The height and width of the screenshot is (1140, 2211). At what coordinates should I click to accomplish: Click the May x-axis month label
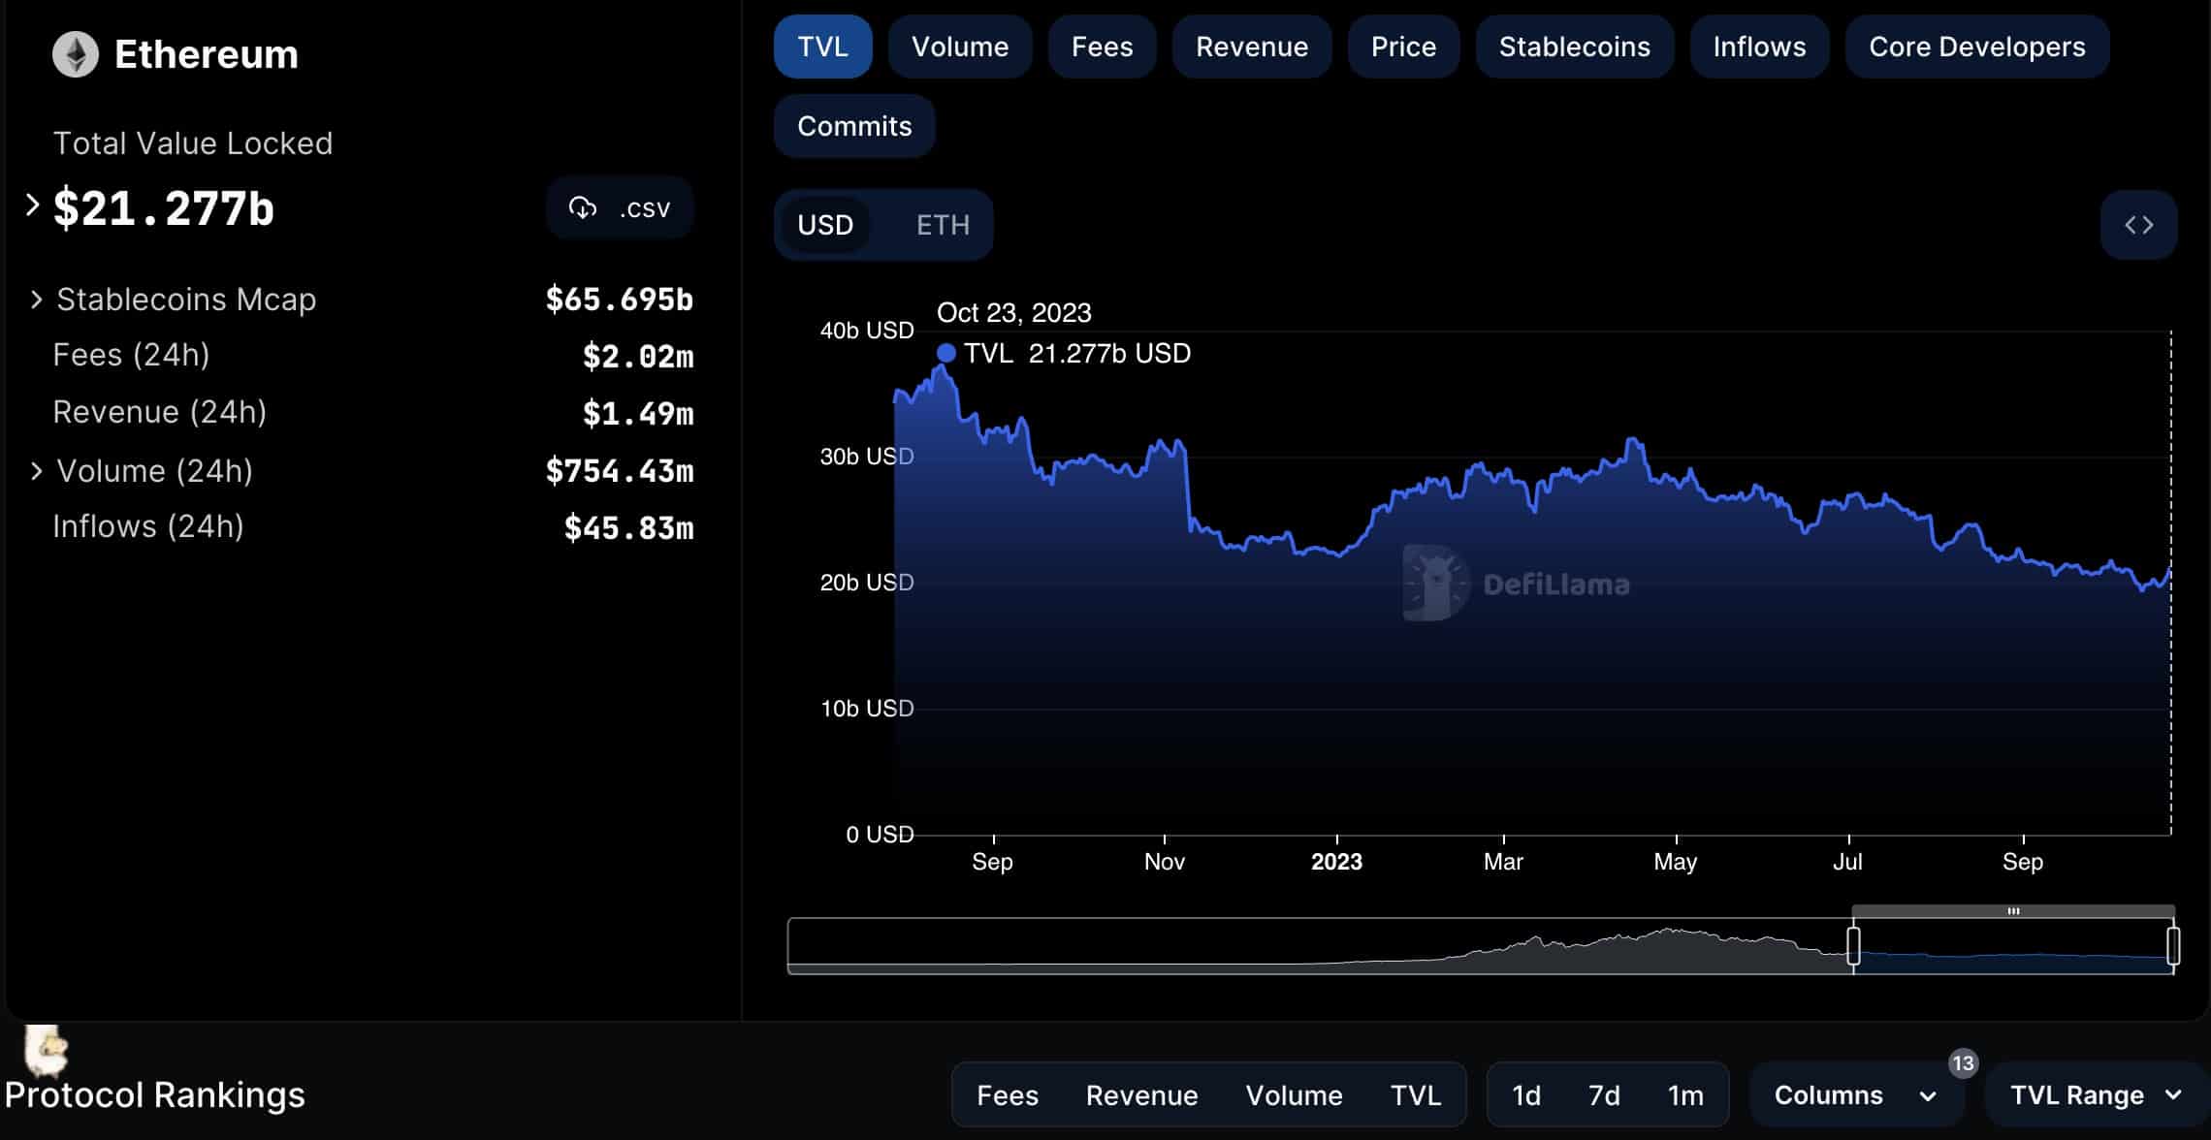pos(1675,862)
